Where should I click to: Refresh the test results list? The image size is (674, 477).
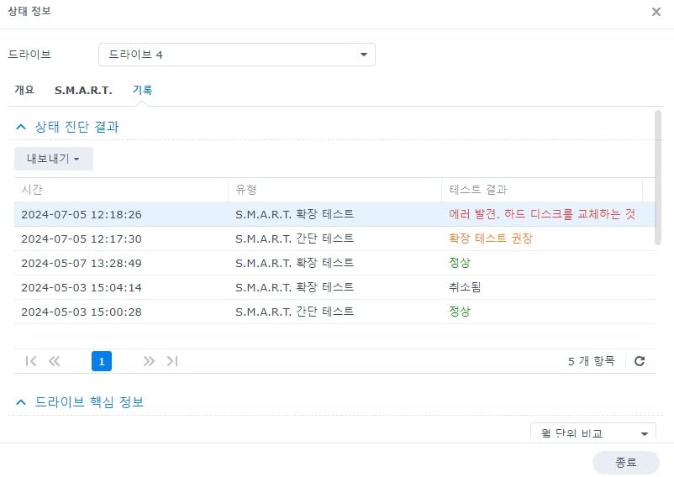(x=640, y=361)
